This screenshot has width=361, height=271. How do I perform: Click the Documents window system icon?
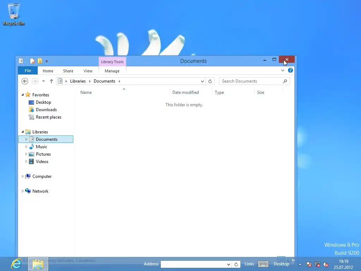21,61
